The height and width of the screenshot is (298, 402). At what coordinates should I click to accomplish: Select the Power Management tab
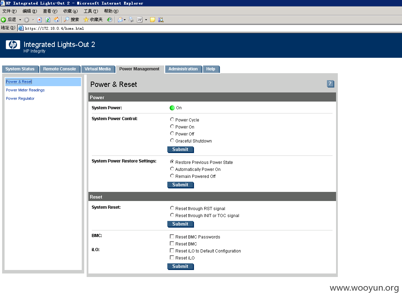tap(140, 69)
